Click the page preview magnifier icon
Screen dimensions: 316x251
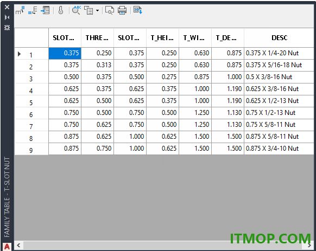(110, 10)
